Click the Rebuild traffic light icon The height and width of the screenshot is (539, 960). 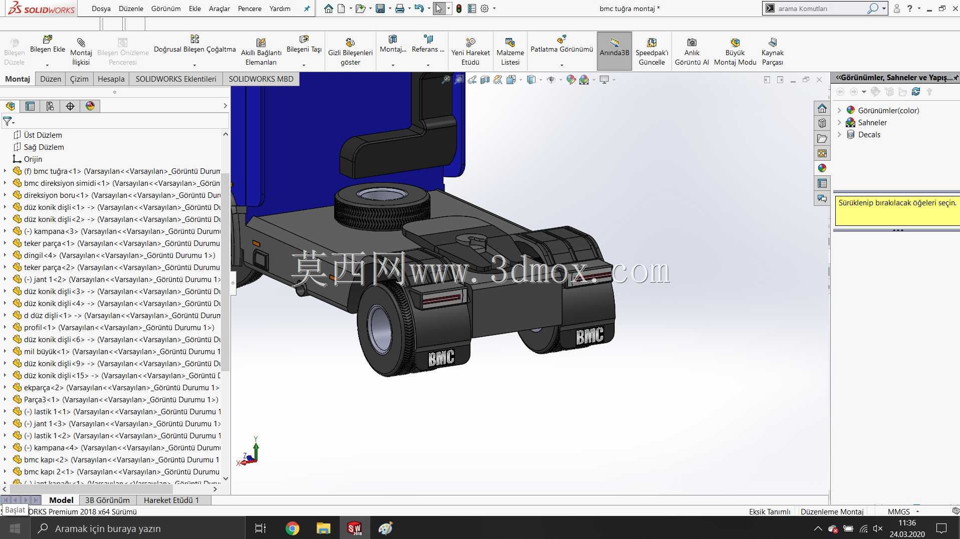coord(458,9)
